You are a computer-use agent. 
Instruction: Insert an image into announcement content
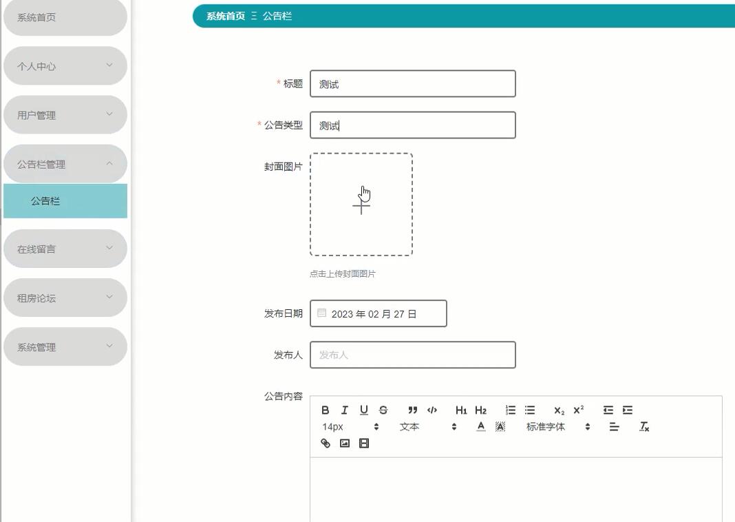coord(345,443)
